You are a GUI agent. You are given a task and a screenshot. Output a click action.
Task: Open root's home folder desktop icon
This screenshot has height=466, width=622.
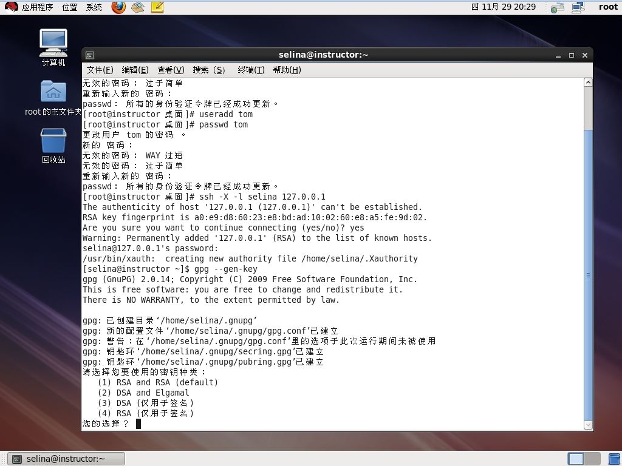[53, 98]
